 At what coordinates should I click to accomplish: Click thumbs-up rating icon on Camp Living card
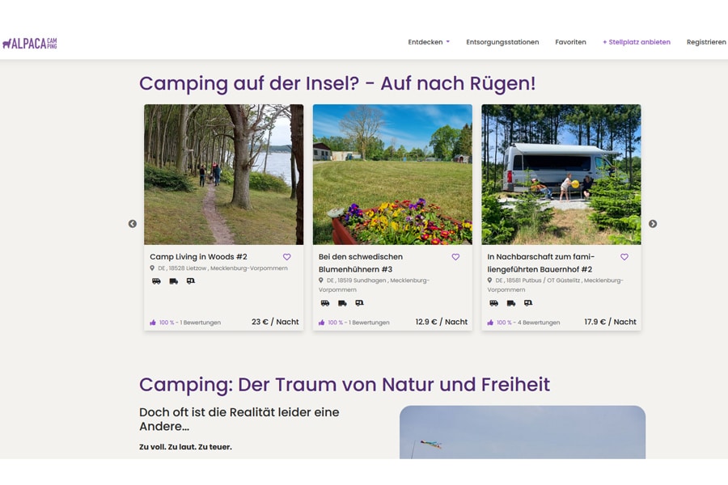(153, 323)
